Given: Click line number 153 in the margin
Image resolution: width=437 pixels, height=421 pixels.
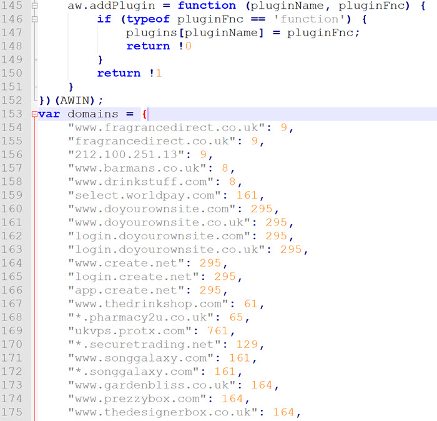Looking at the screenshot, I should 12,114.
